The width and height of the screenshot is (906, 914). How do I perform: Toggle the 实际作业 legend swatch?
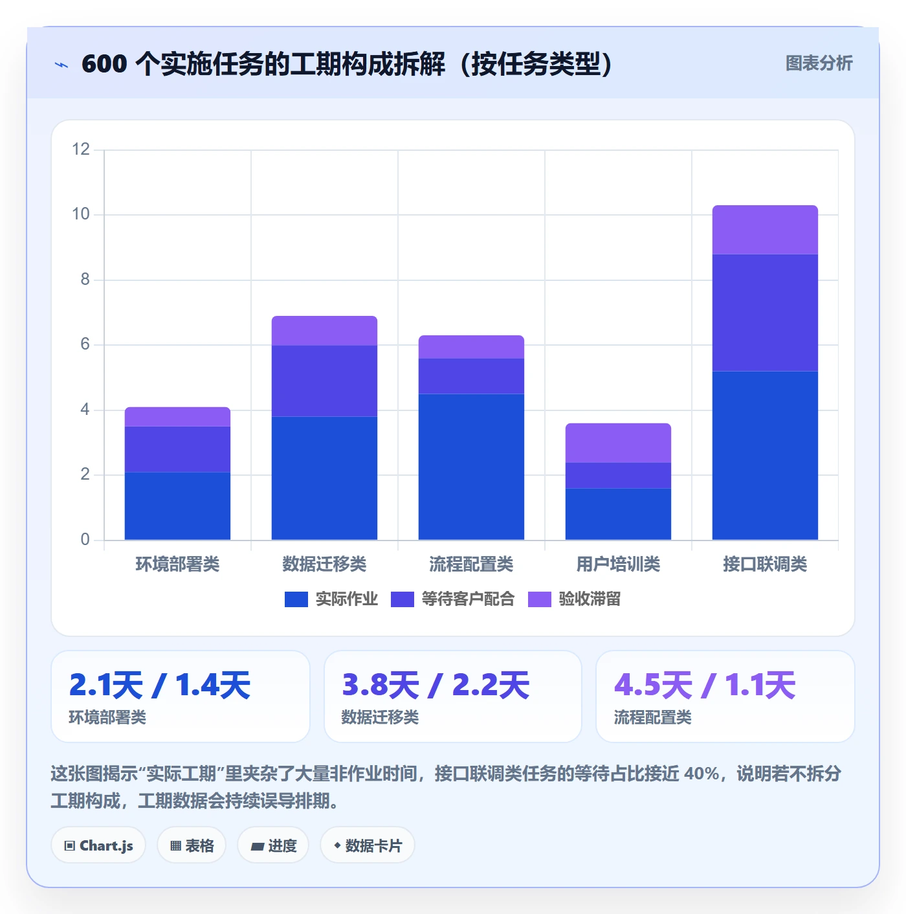pyautogui.click(x=296, y=599)
